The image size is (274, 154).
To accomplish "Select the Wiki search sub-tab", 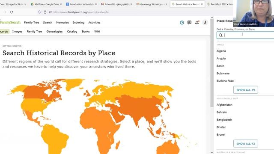I will pos(97,31).
